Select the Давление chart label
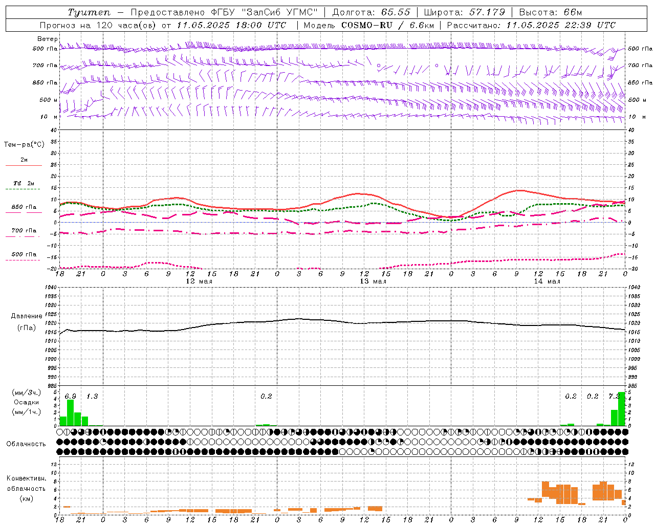Image resolution: width=655 pixels, height=524 pixels. coord(27,316)
